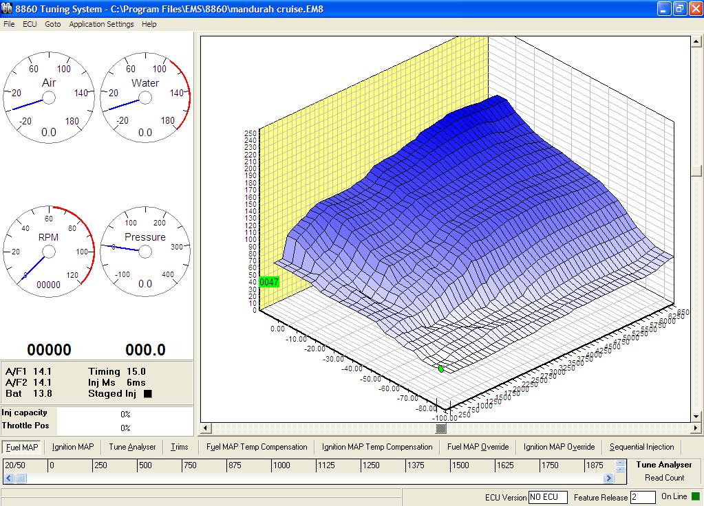Switch to the Ignition MAP tab
This screenshot has height=506, width=704.
[73, 447]
